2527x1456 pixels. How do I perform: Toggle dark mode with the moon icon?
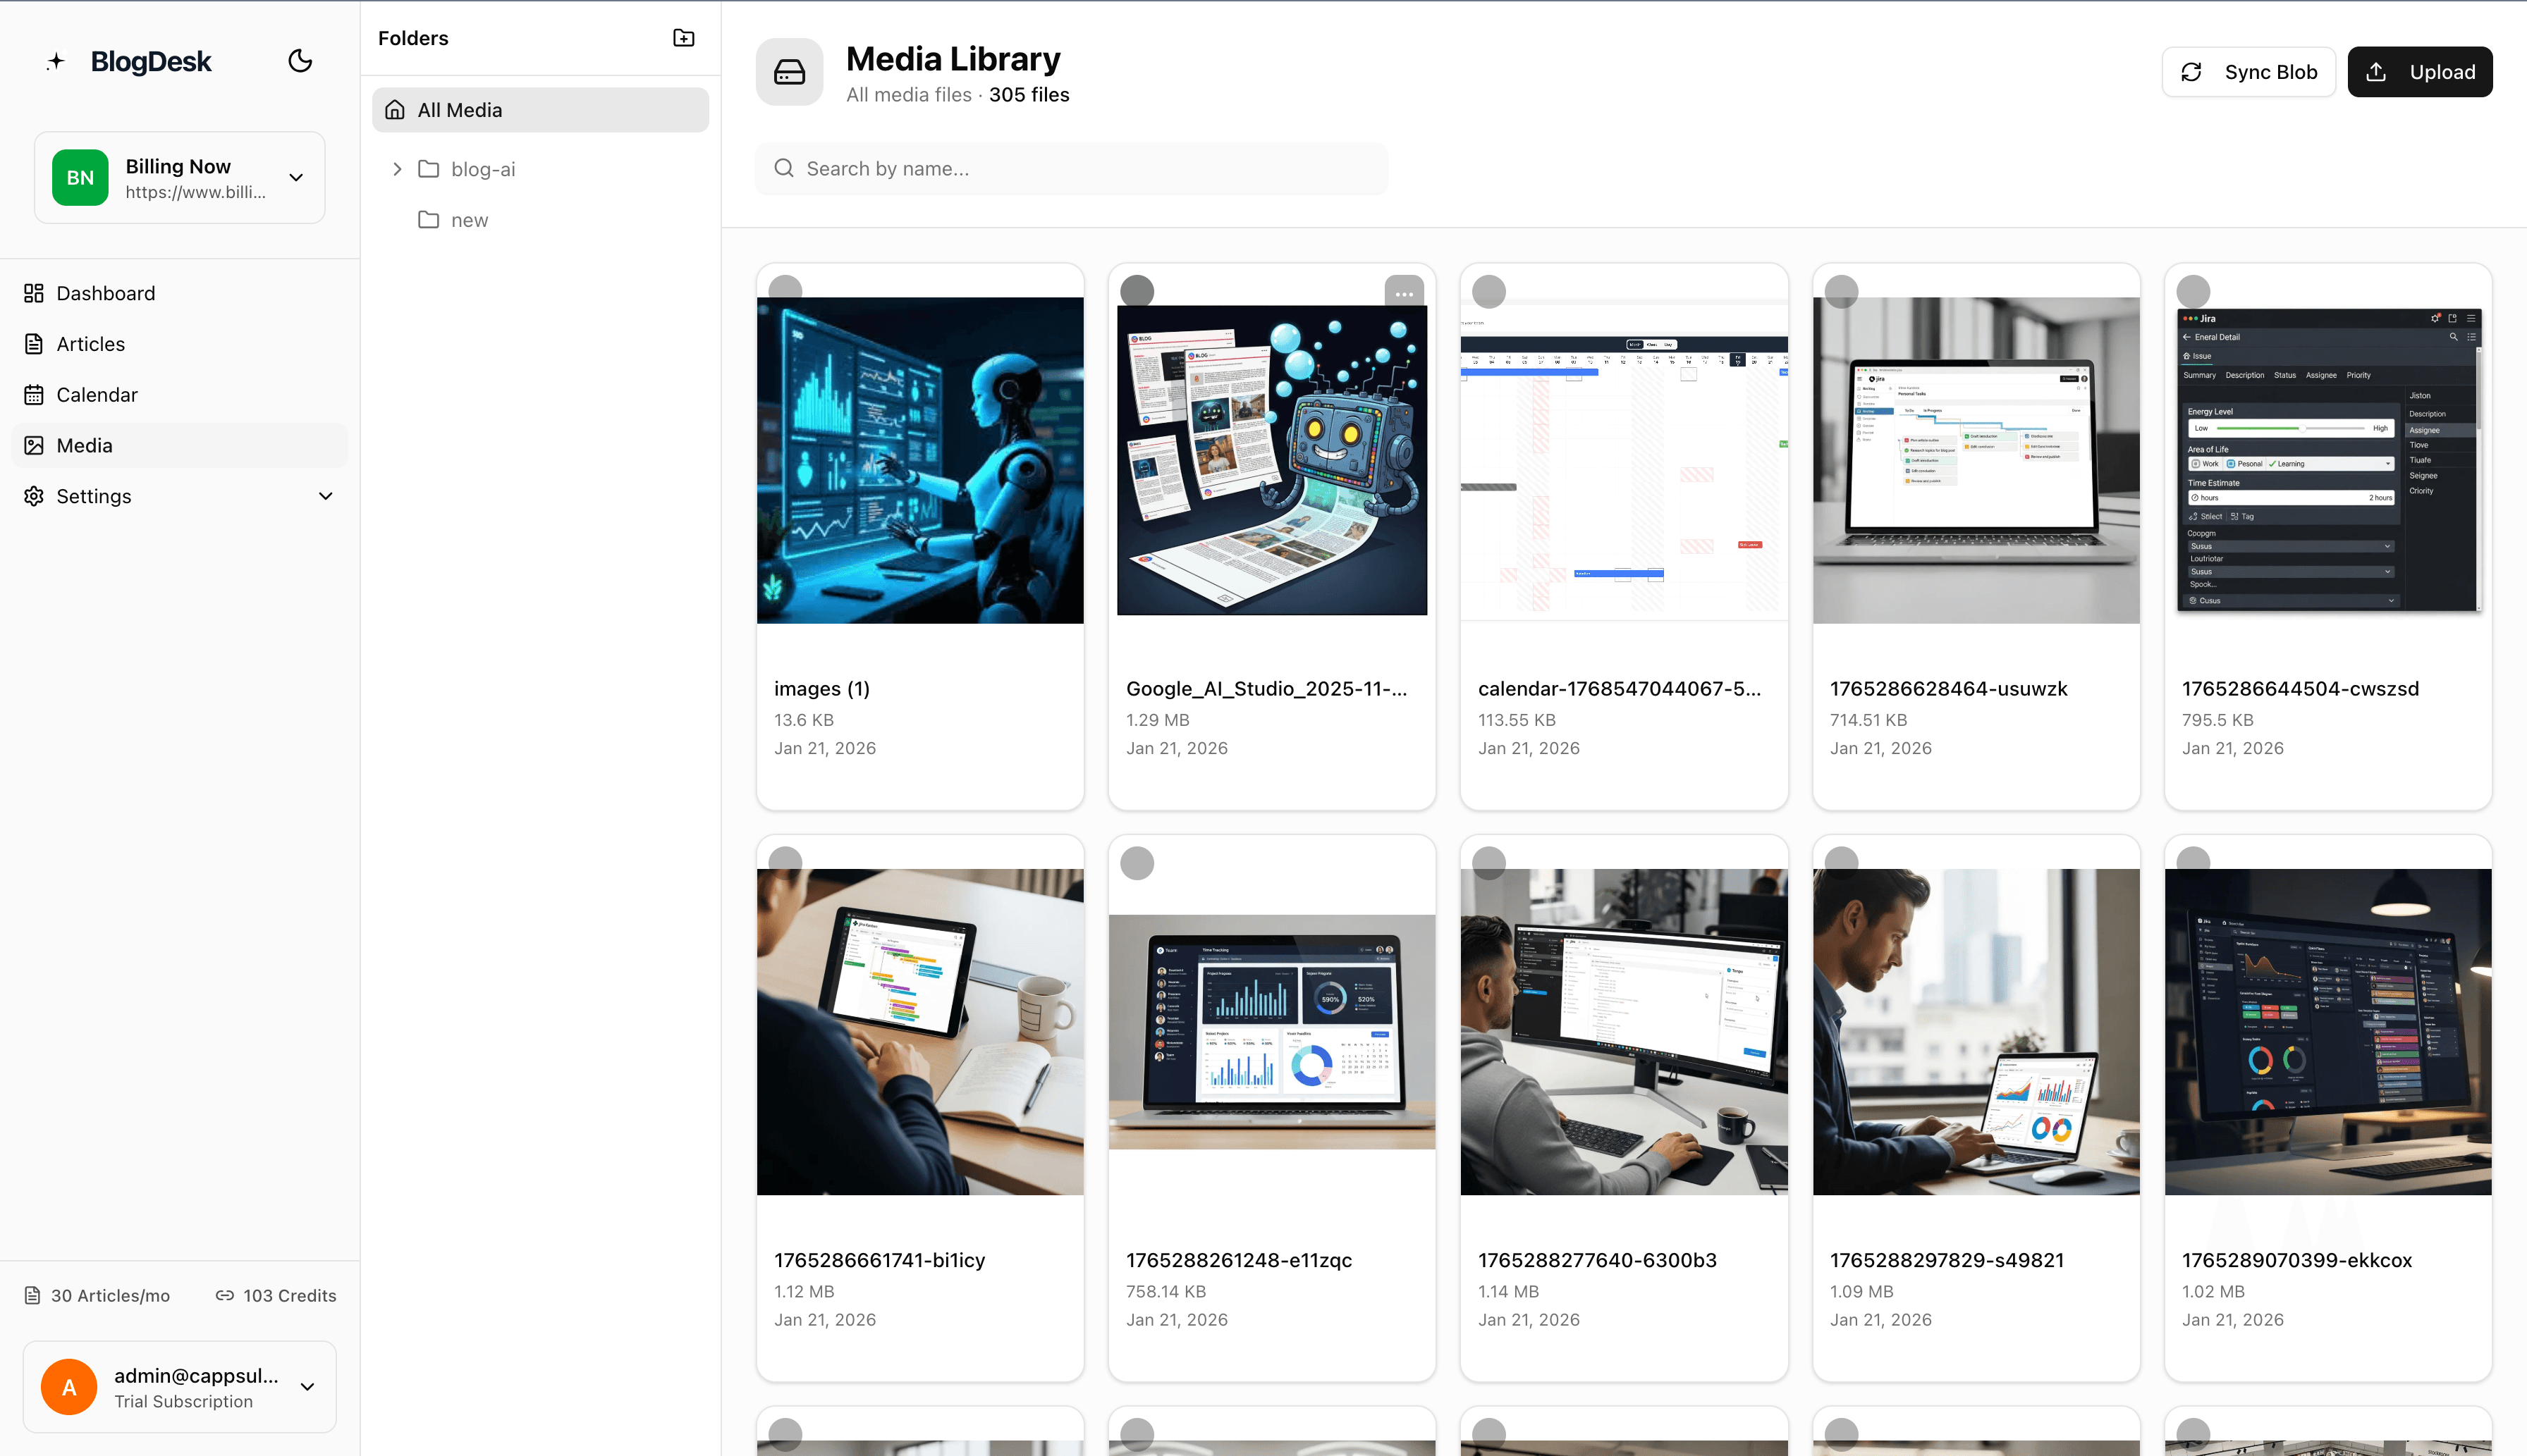click(x=300, y=61)
